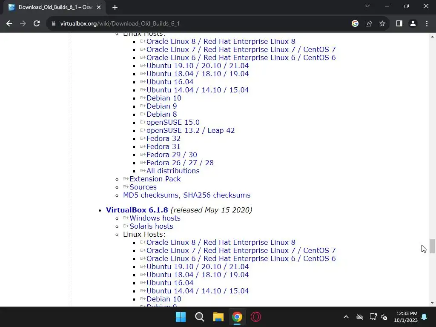This screenshot has height=327, width=436.
Task: Open Debian 10 link in upper list
Action: tap(164, 98)
